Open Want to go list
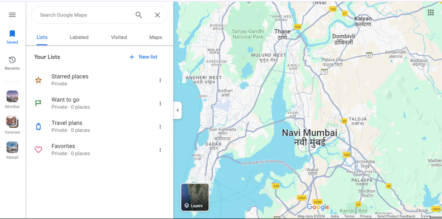Screen dimensions: 442x219 99,103
